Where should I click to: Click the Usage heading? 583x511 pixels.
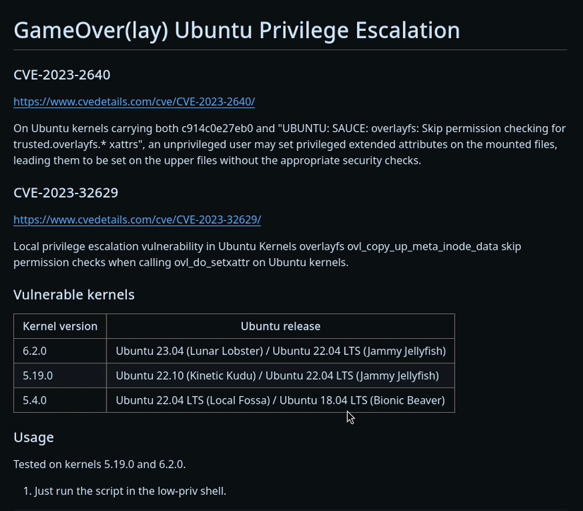point(33,438)
